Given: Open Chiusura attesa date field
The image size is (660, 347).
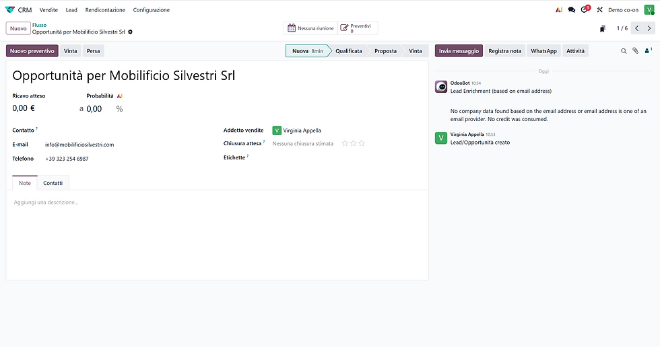Looking at the screenshot, I should pyautogui.click(x=302, y=144).
